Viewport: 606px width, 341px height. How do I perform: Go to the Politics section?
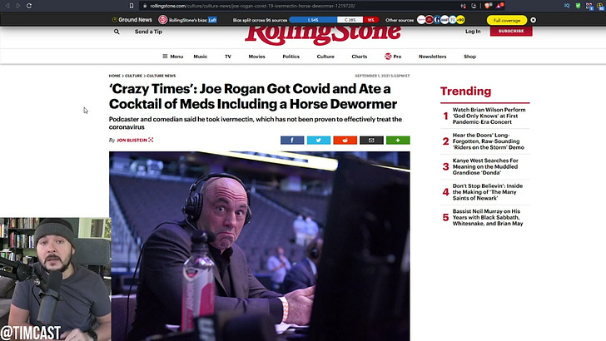tap(291, 57)
